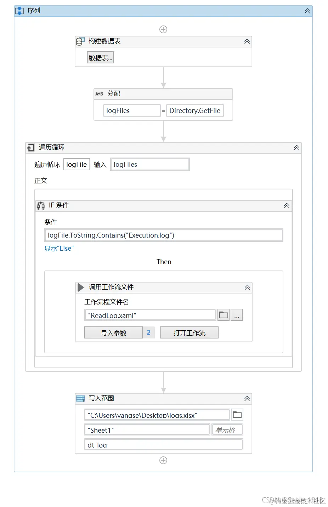The width and height of the screenshot is (328, 507).
Task: Select the 分配 activity title
Action: tap(114, 93)
